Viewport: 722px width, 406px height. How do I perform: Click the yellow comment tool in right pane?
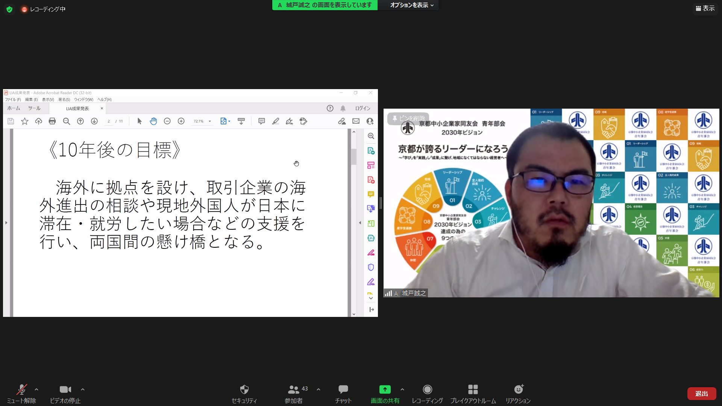click(x=371, y=194)
